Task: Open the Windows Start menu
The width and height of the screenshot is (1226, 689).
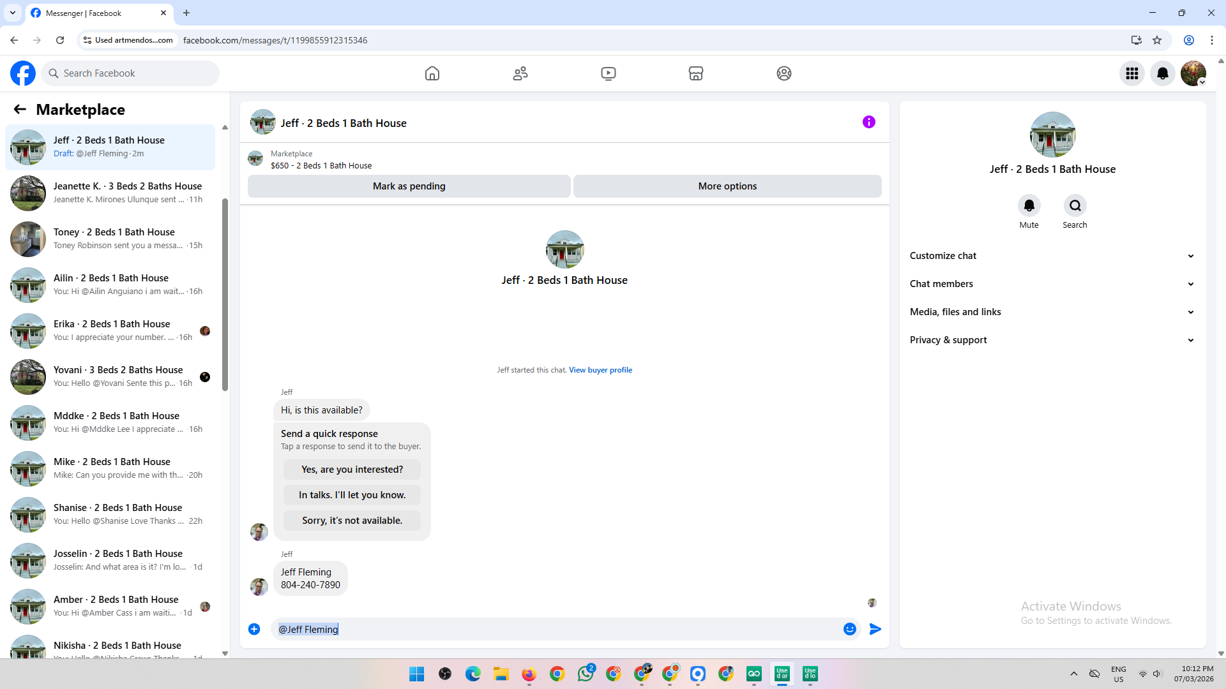Action: click(x=417, y=674)
